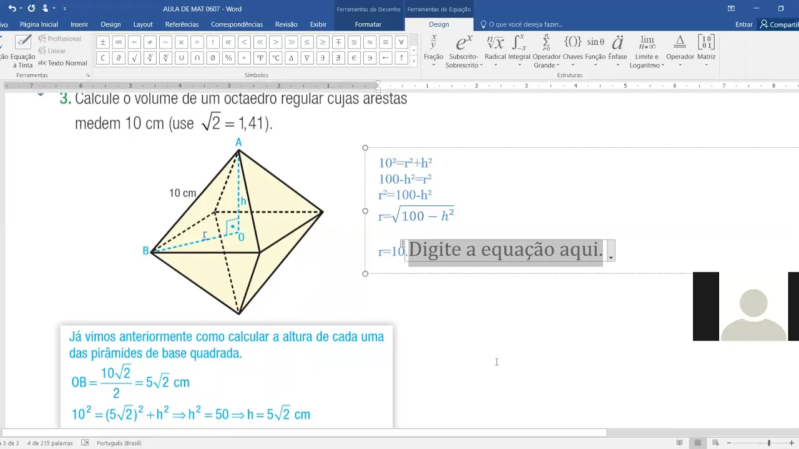Expand the Símbolos gallery more arrow
The width and height of the screenshot is (799, 449).
413,62
